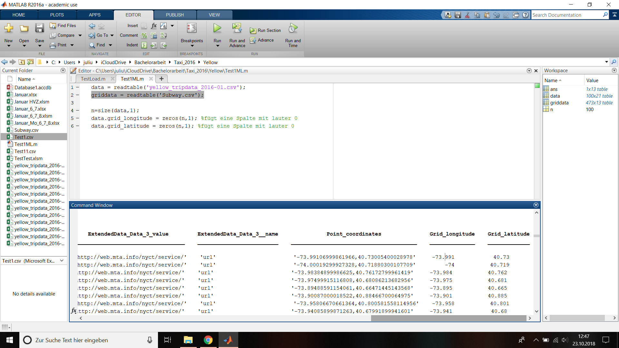
Task: Toggle breakpoint dash on line 4
Action: tap(77, 111)
